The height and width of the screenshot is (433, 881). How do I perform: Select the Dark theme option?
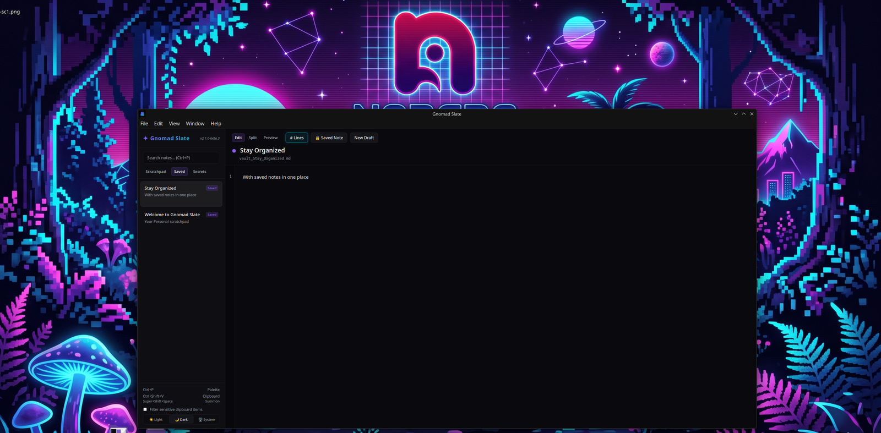[x=182, y=420]
